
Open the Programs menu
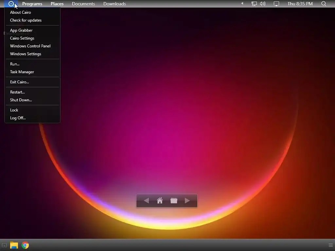pos(32,4)
